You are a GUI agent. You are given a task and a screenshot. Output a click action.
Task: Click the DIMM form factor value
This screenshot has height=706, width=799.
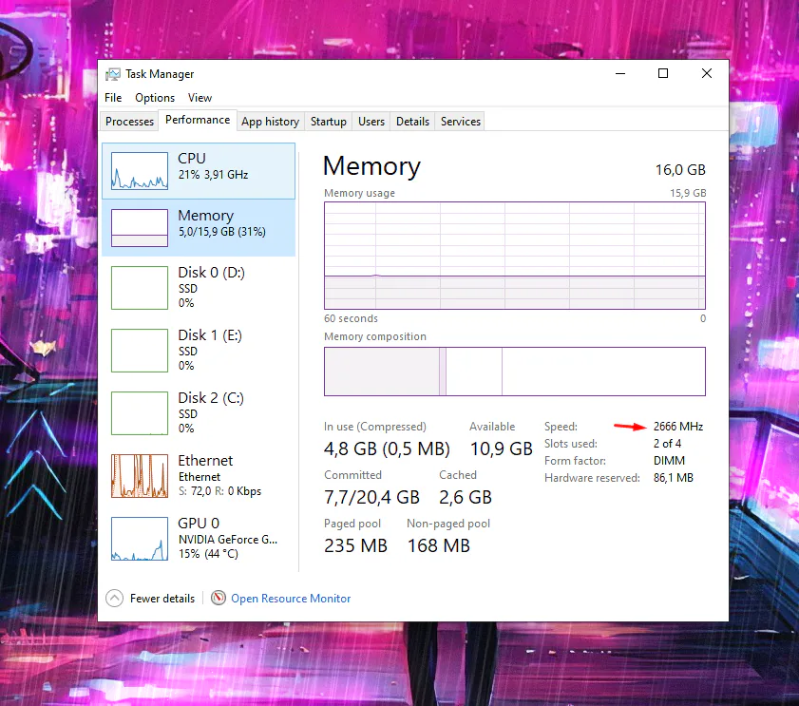[x=669, y=461]
